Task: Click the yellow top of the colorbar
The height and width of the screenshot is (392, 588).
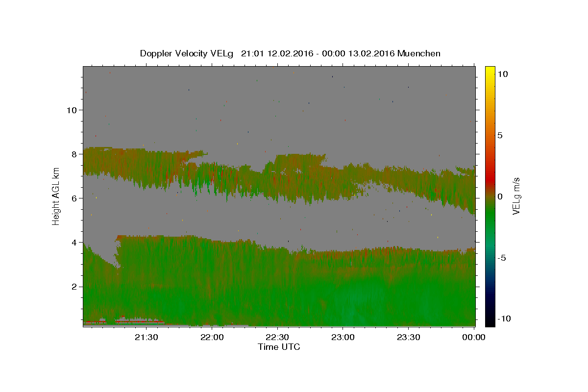Action: point(490,70)
